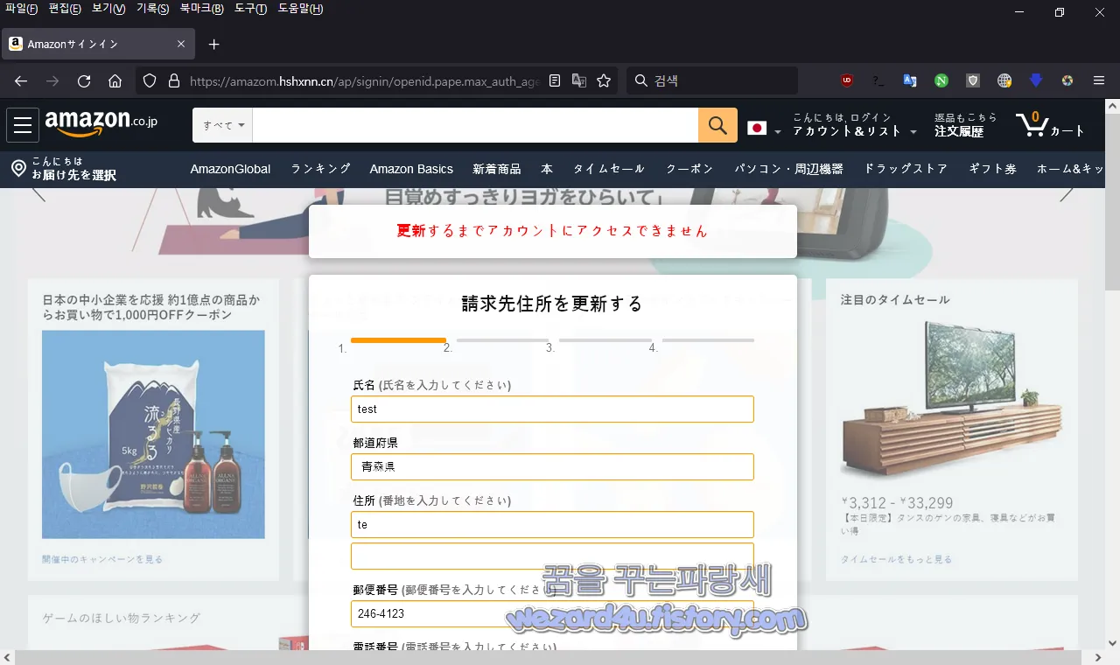
Task: Open the AmazonGlobal nav link
Action: tap(230, 169)
